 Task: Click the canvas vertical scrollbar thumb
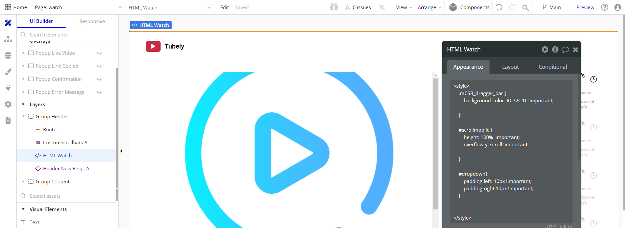click(x=435, y=144)
